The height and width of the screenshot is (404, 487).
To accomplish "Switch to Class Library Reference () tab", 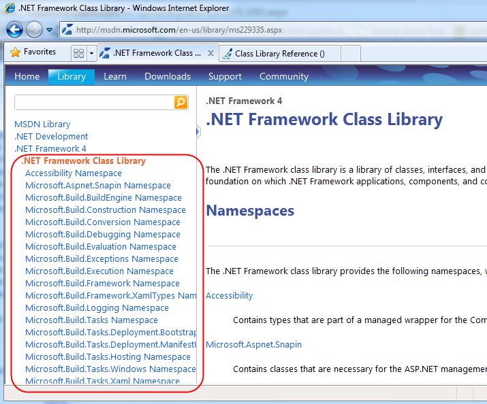I will pyautogui.click(x=280, y=54).
